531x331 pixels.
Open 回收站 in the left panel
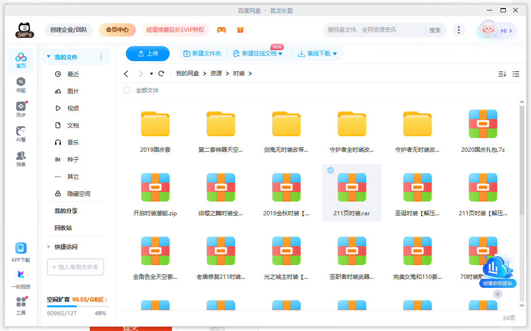(x=63, y=228)
